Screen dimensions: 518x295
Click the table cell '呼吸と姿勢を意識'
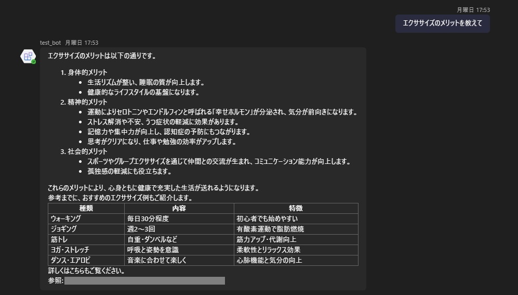(x=179, y=250)
